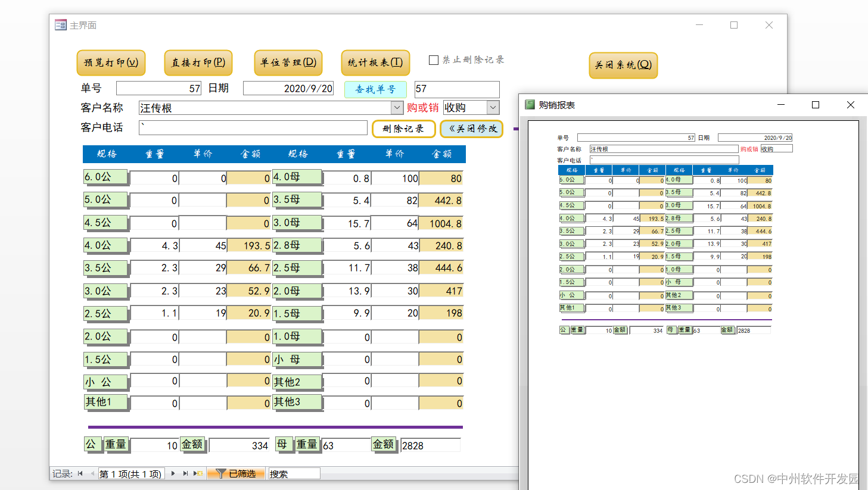Click the 4.0母 unit price cell 100
The width and height of the screenshot is (868, 490).
coord(395,178)
